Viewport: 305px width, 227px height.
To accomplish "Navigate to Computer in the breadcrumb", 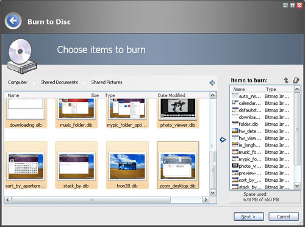I will 18,82.
